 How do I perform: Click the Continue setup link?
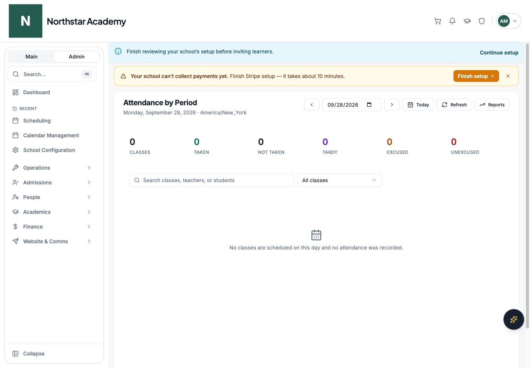click(499, 53)
